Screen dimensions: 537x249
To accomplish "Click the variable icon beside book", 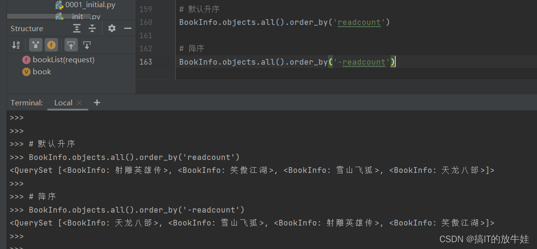I will 26,72.
